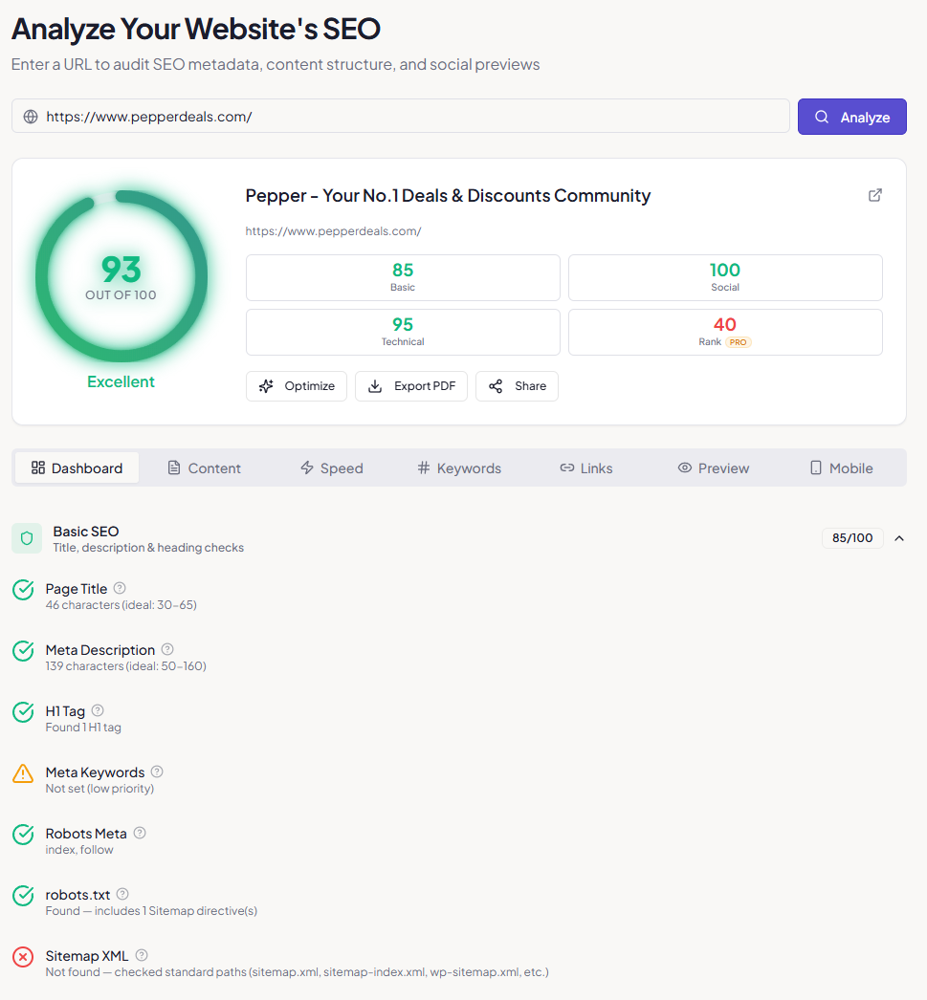Viewport: 927px width, 1000px height.
Task: Click the Analyze button
Action: point(851,116)
